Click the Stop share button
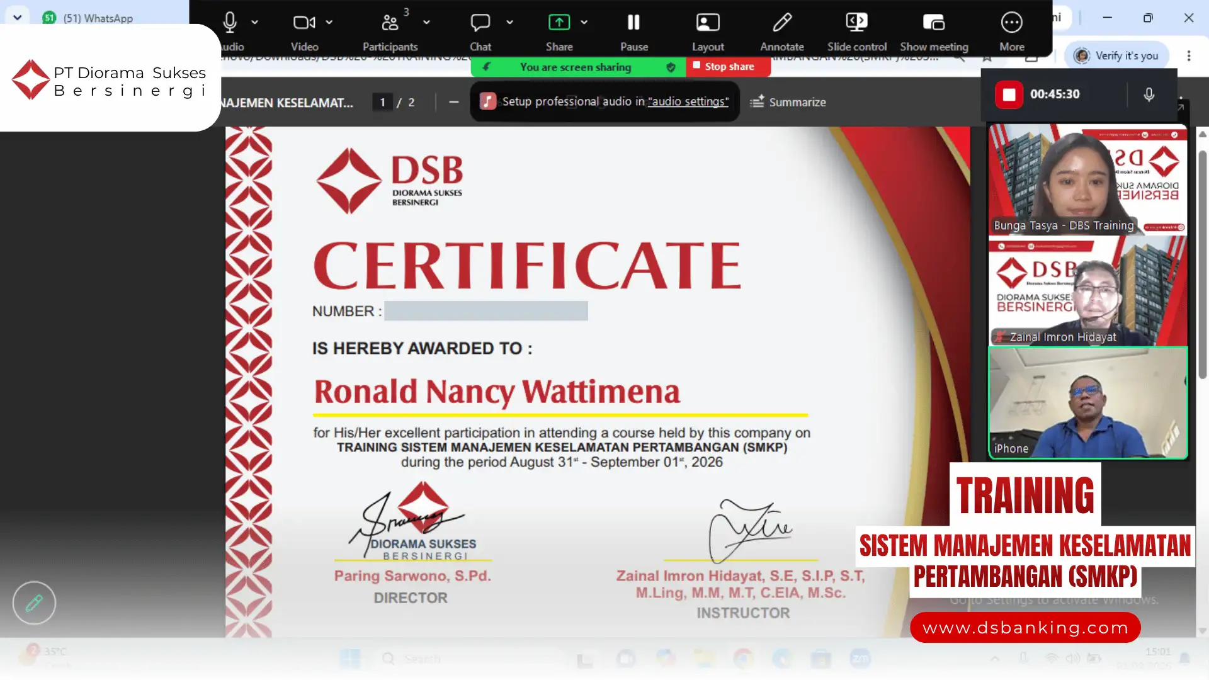Image resolution: width=1209 pixels, height=680 pixels. point(728,67)
